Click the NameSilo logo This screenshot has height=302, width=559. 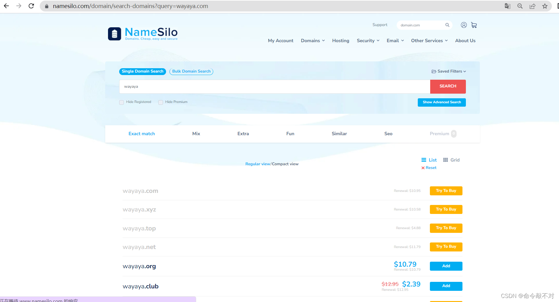pyautogui.click(x=143, y=33)
